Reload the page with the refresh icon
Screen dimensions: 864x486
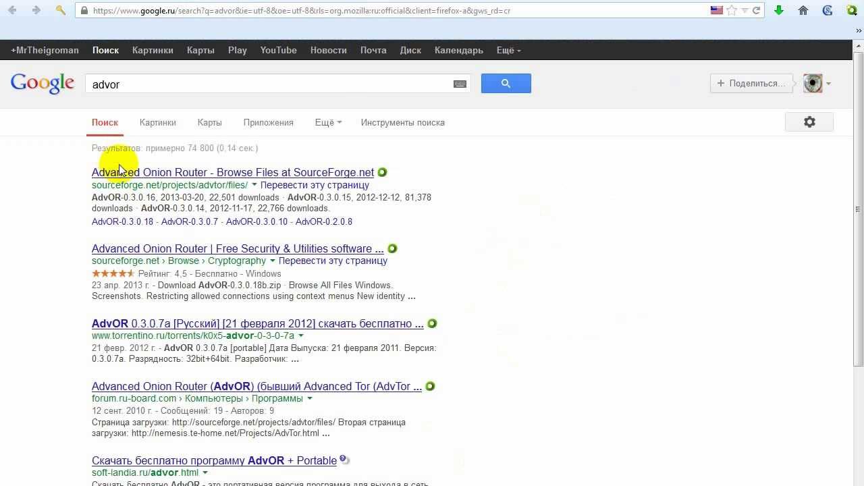tap(756, 10)
